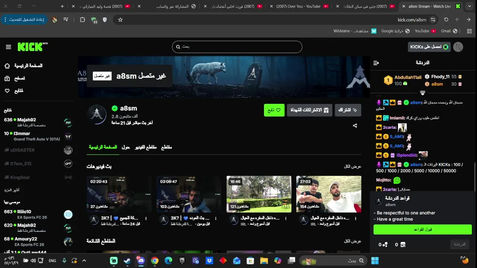Open the 16:46 video thumbnail

click(x=259, y=194)
